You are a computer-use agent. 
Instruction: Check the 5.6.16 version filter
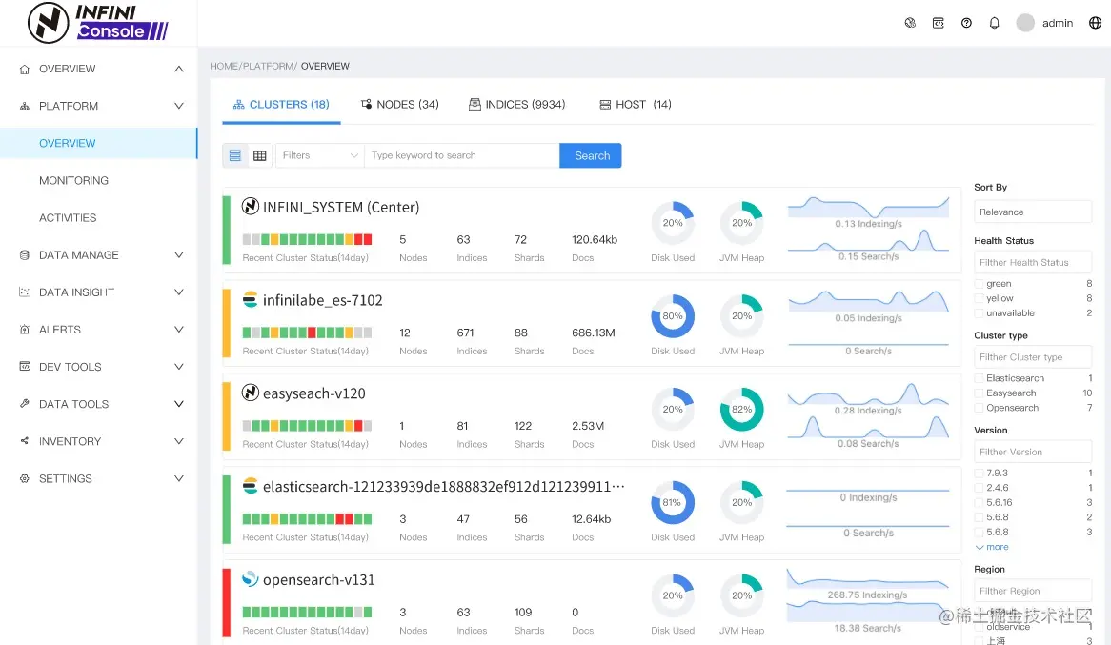pyautogui.click(x=980, y=503)
